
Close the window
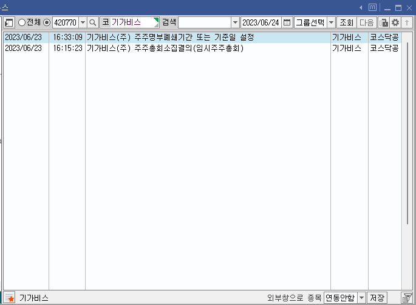tap(409, 8)
